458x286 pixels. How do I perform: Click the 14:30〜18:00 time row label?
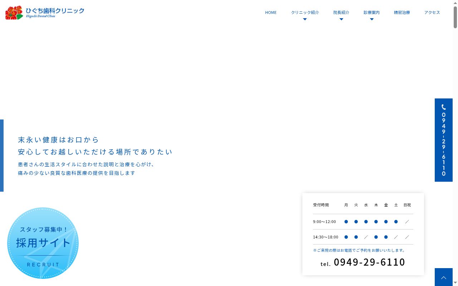[x=326, y=237]
